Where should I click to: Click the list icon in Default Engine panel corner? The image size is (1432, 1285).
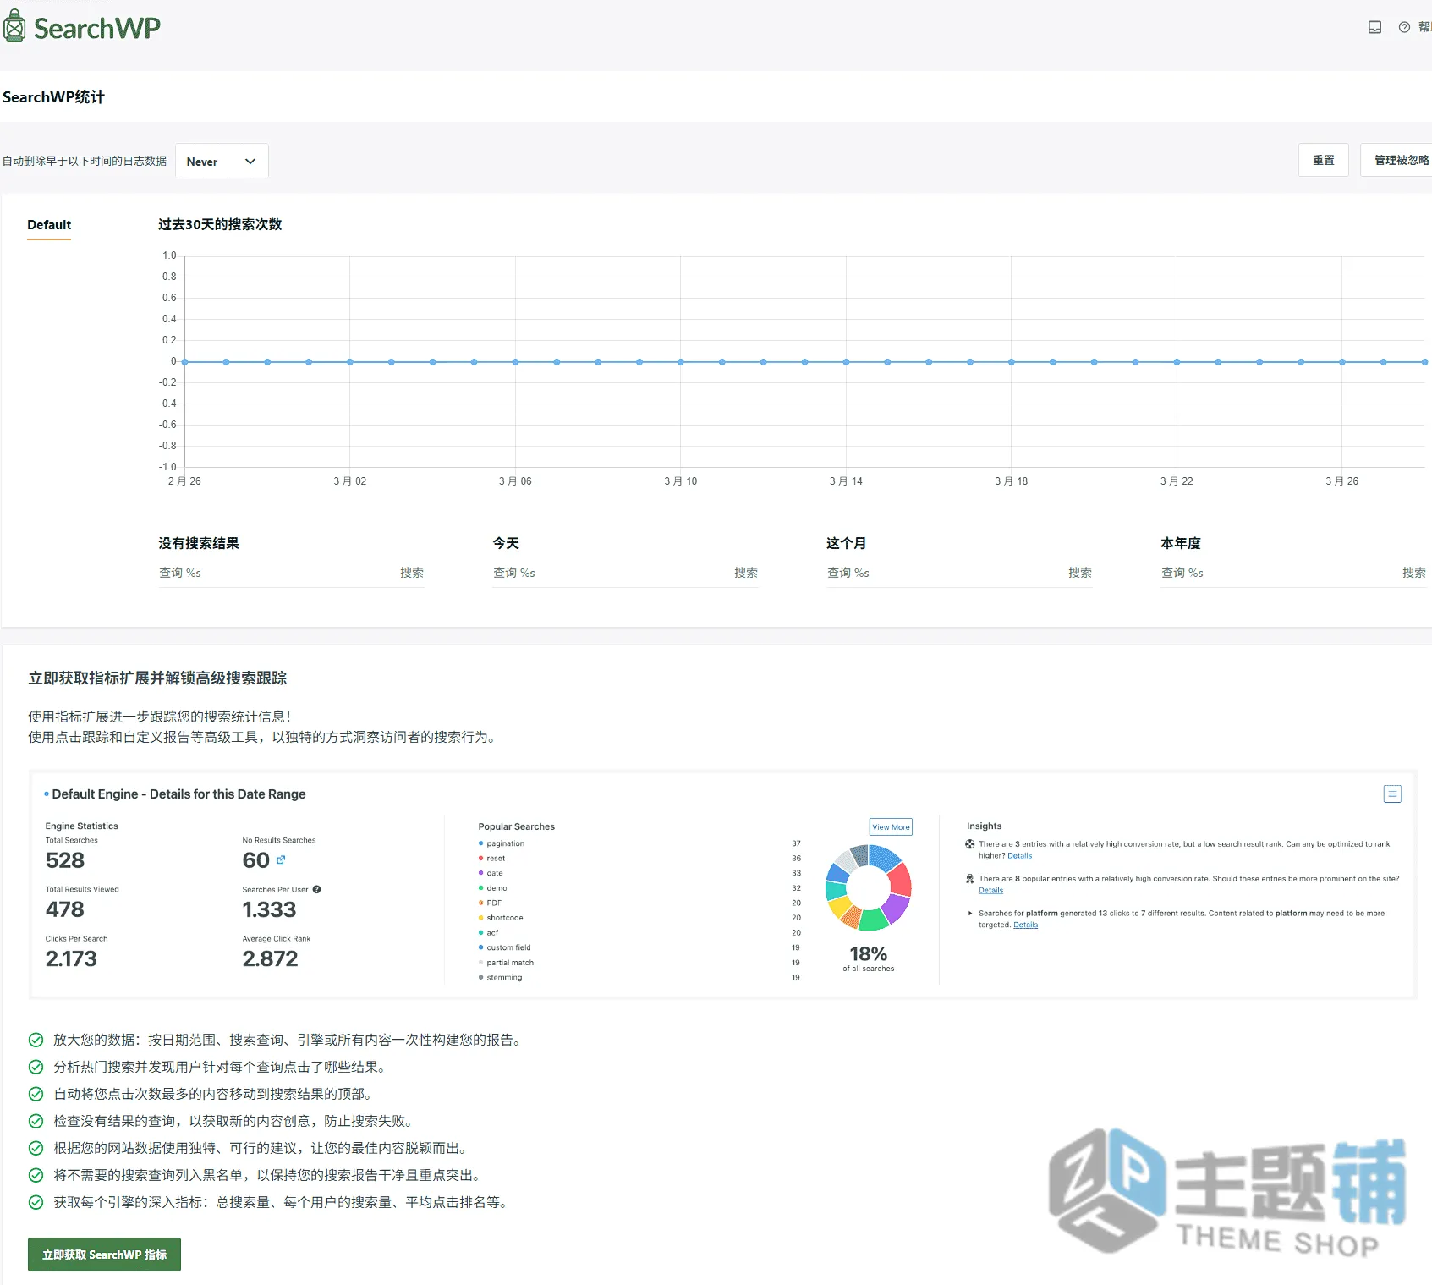1391,794
